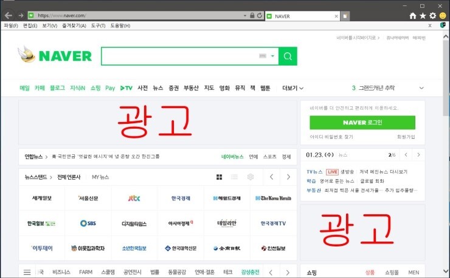Open the 사전 link
This screenshot has width=450, height=278.
pyautogui.click(x=143, y=88)
